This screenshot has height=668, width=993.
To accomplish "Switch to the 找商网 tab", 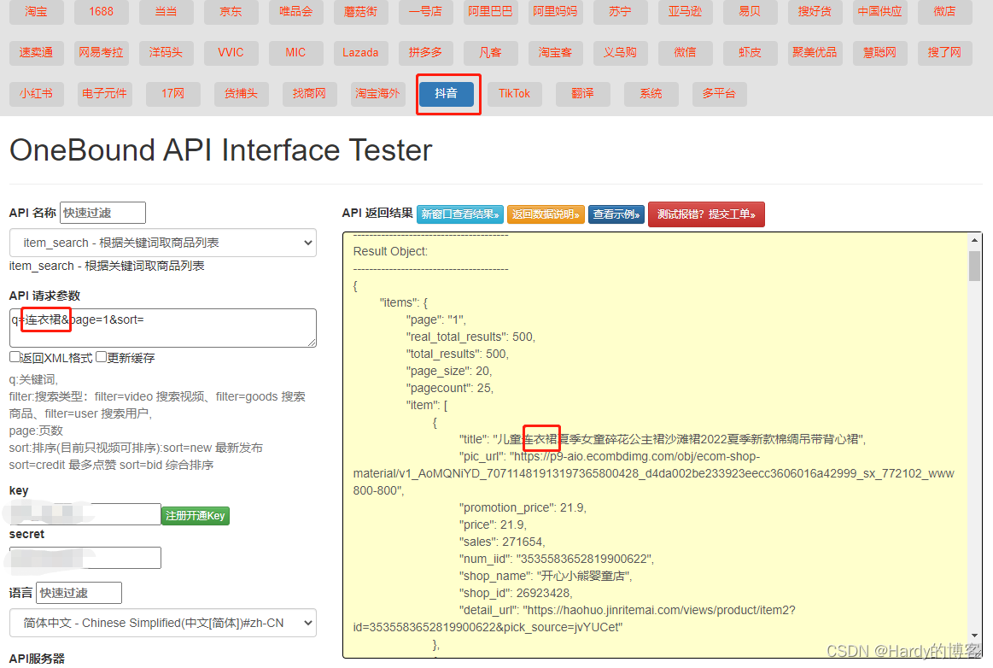I will click(309, 94).
